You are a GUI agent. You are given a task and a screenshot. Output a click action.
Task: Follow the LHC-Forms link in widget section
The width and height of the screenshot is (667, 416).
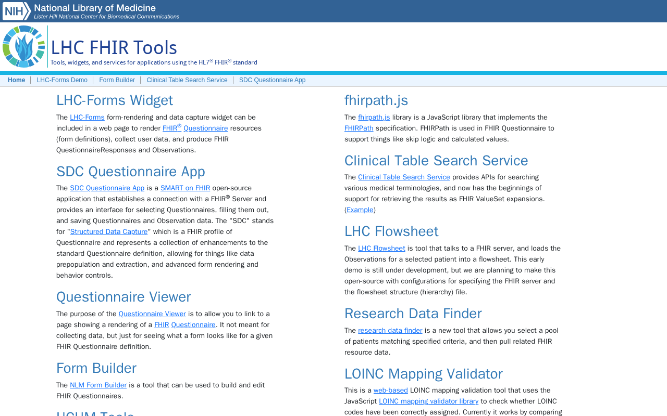point(87,118)
